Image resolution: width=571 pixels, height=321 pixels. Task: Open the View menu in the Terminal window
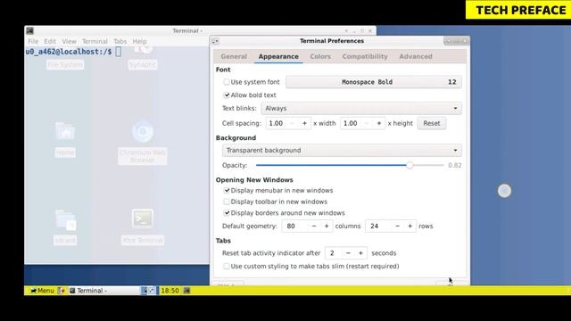coord(70,42)
